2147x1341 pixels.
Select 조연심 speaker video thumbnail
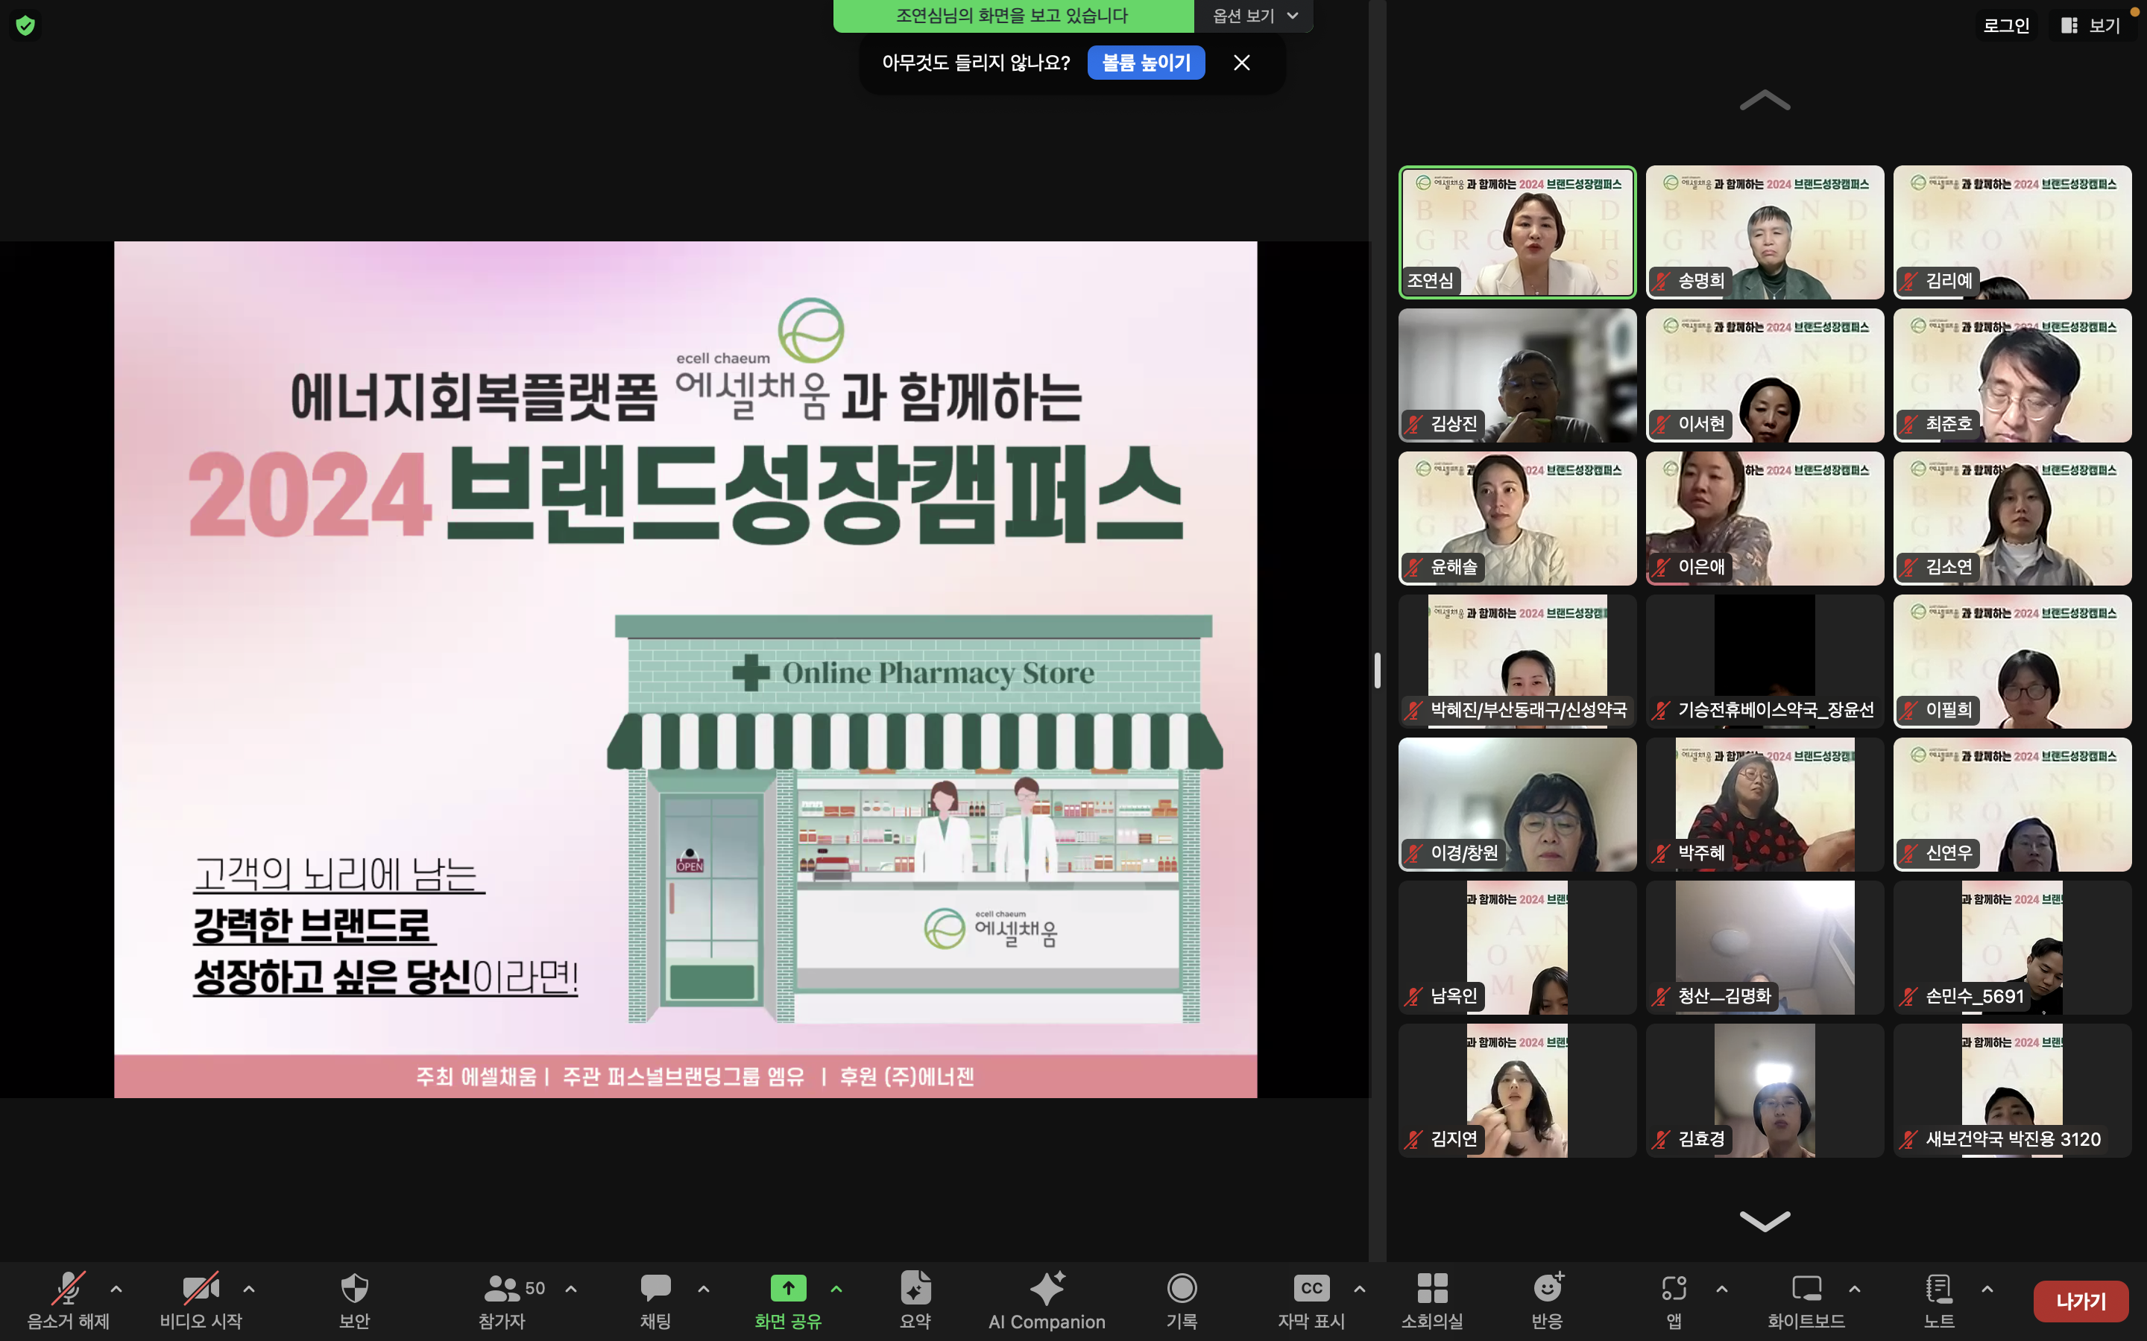click(1517, 232)
